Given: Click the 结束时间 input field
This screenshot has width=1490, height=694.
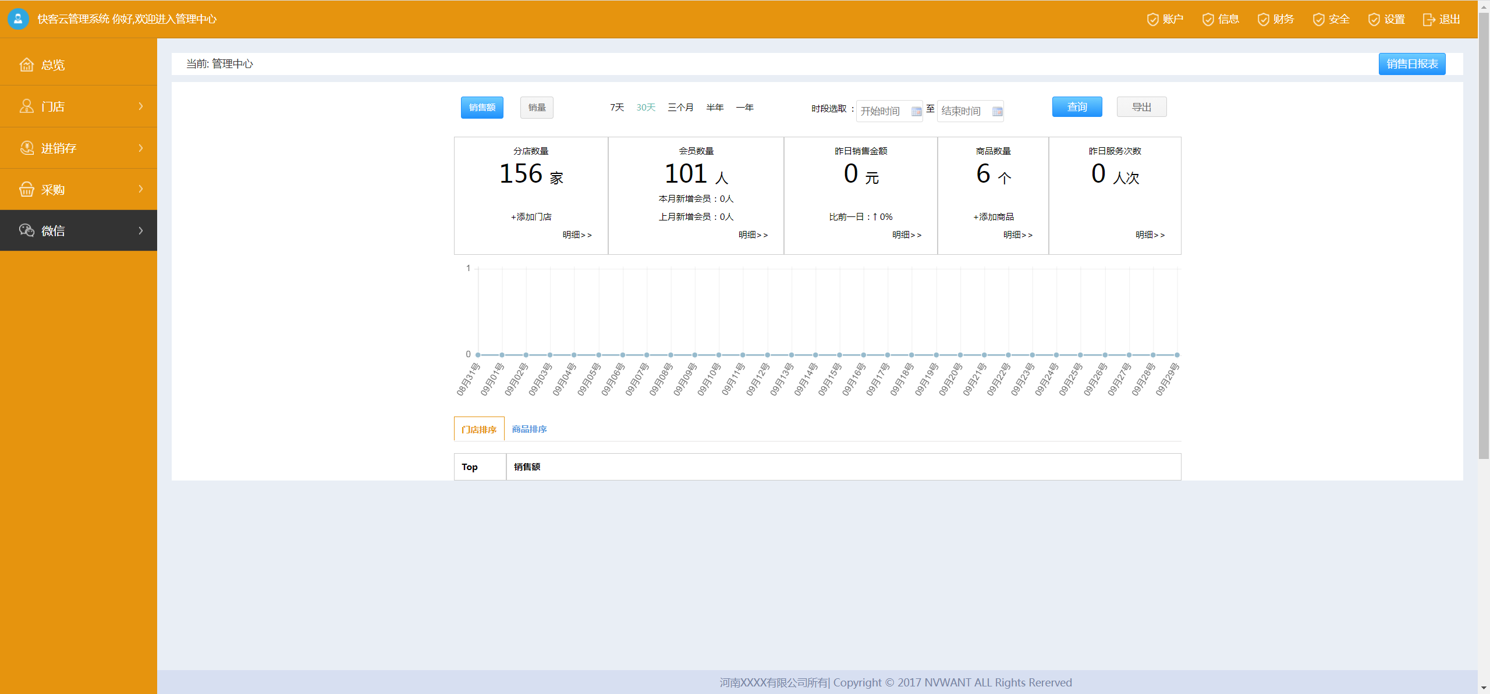Looking at the screenshot, I should pyautogui.click(x=970, y=111).
